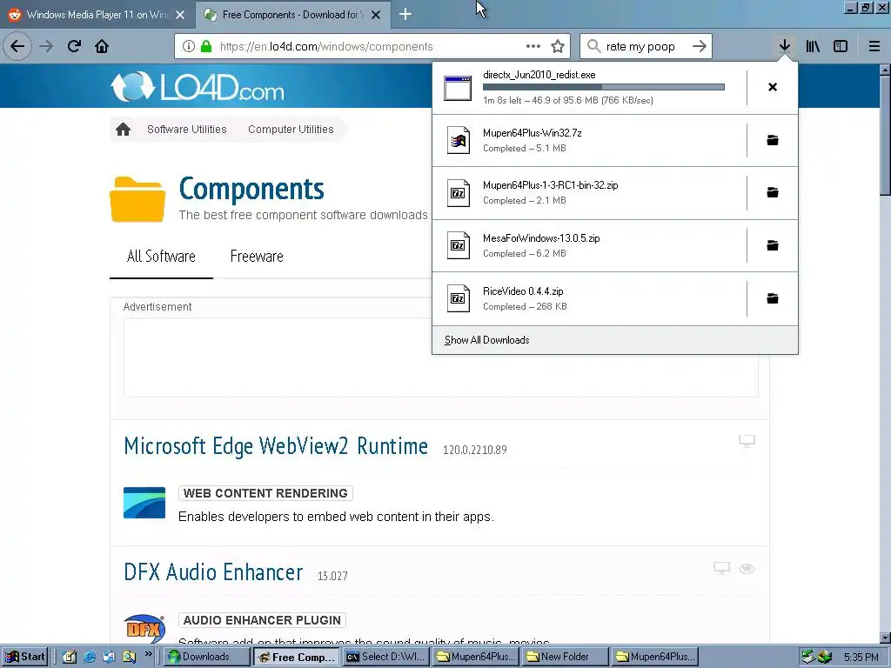
Task: Close the Windows Media Player 11 tab
Action: (180, 15)
